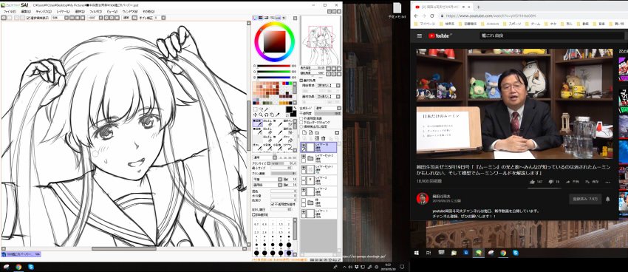Open the ファイル(F) menu

pos(10,12)
